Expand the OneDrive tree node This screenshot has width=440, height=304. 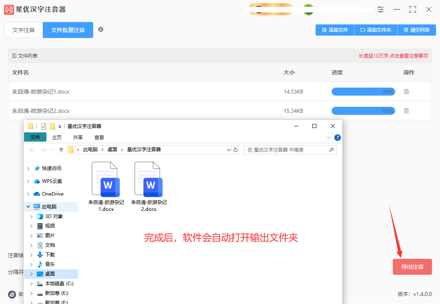[x=28, y=194]
